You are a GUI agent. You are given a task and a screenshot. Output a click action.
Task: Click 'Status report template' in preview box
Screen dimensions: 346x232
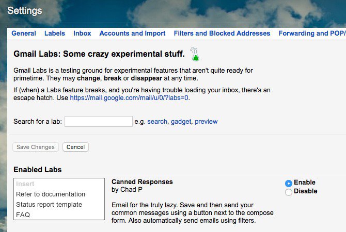pos(49,205)
